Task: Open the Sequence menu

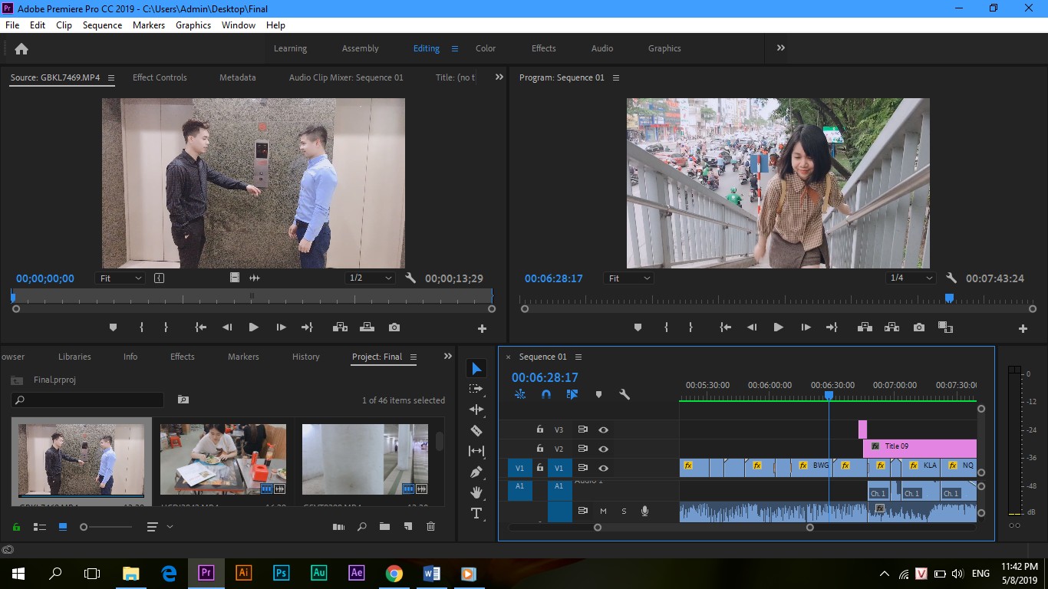Action: pyautogui.click(x=102, y=25)
